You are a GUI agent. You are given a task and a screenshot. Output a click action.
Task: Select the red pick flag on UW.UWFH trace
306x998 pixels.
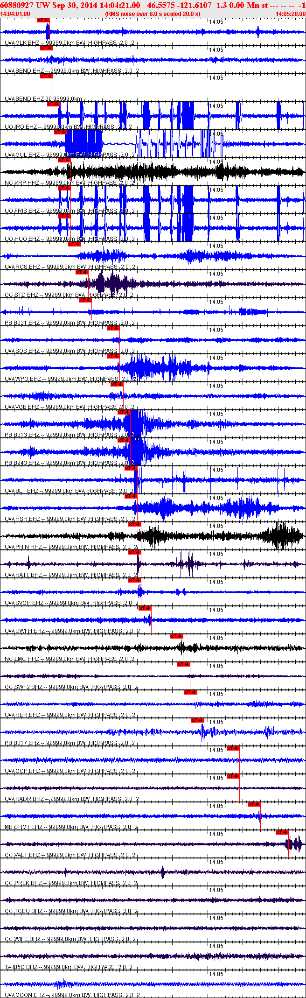[x=145, y=608]
